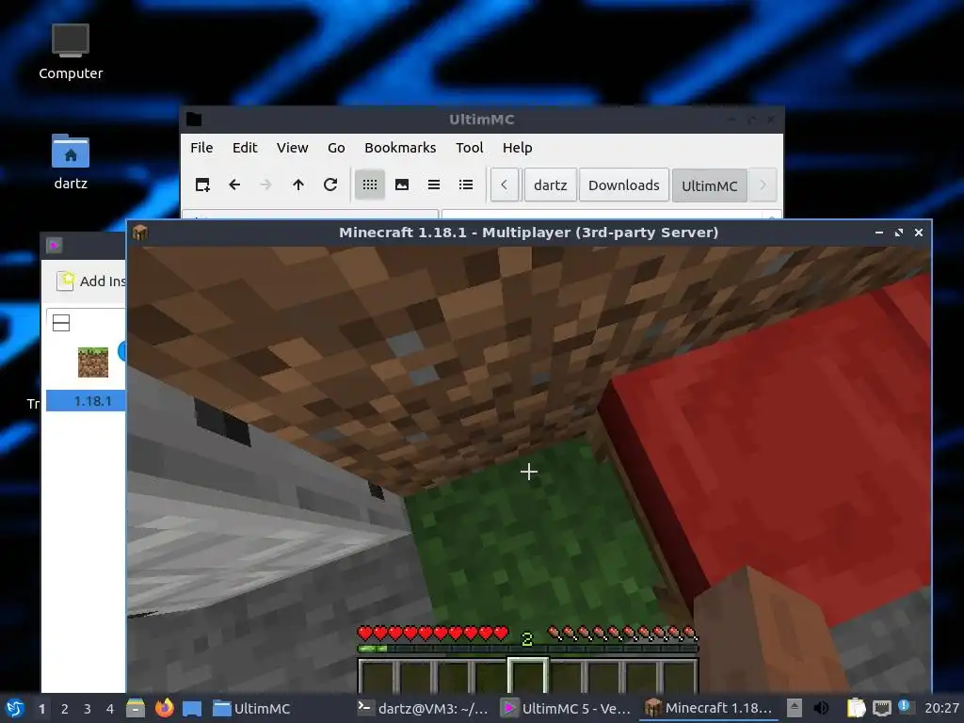
Task: Go forward in file manager
Action: click(x=265, y=185)
